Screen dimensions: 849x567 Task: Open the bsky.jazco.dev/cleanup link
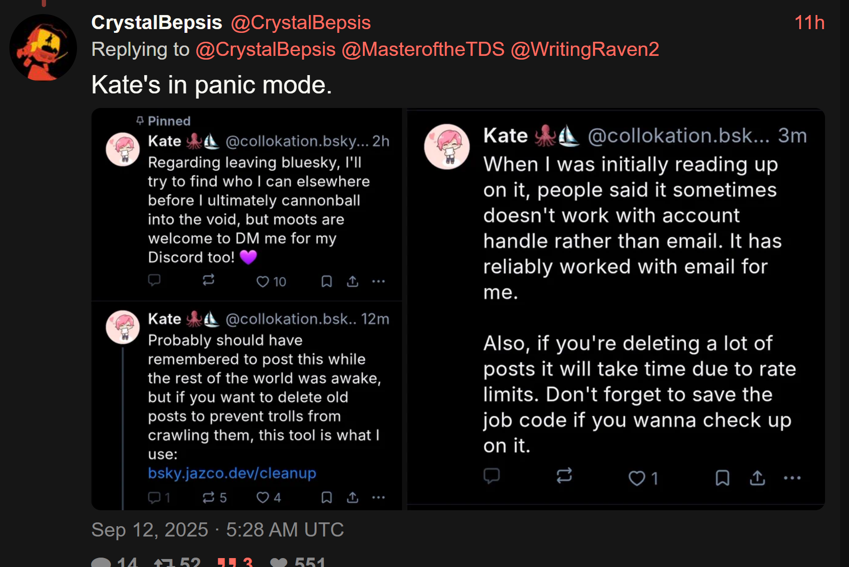[232, 473]
